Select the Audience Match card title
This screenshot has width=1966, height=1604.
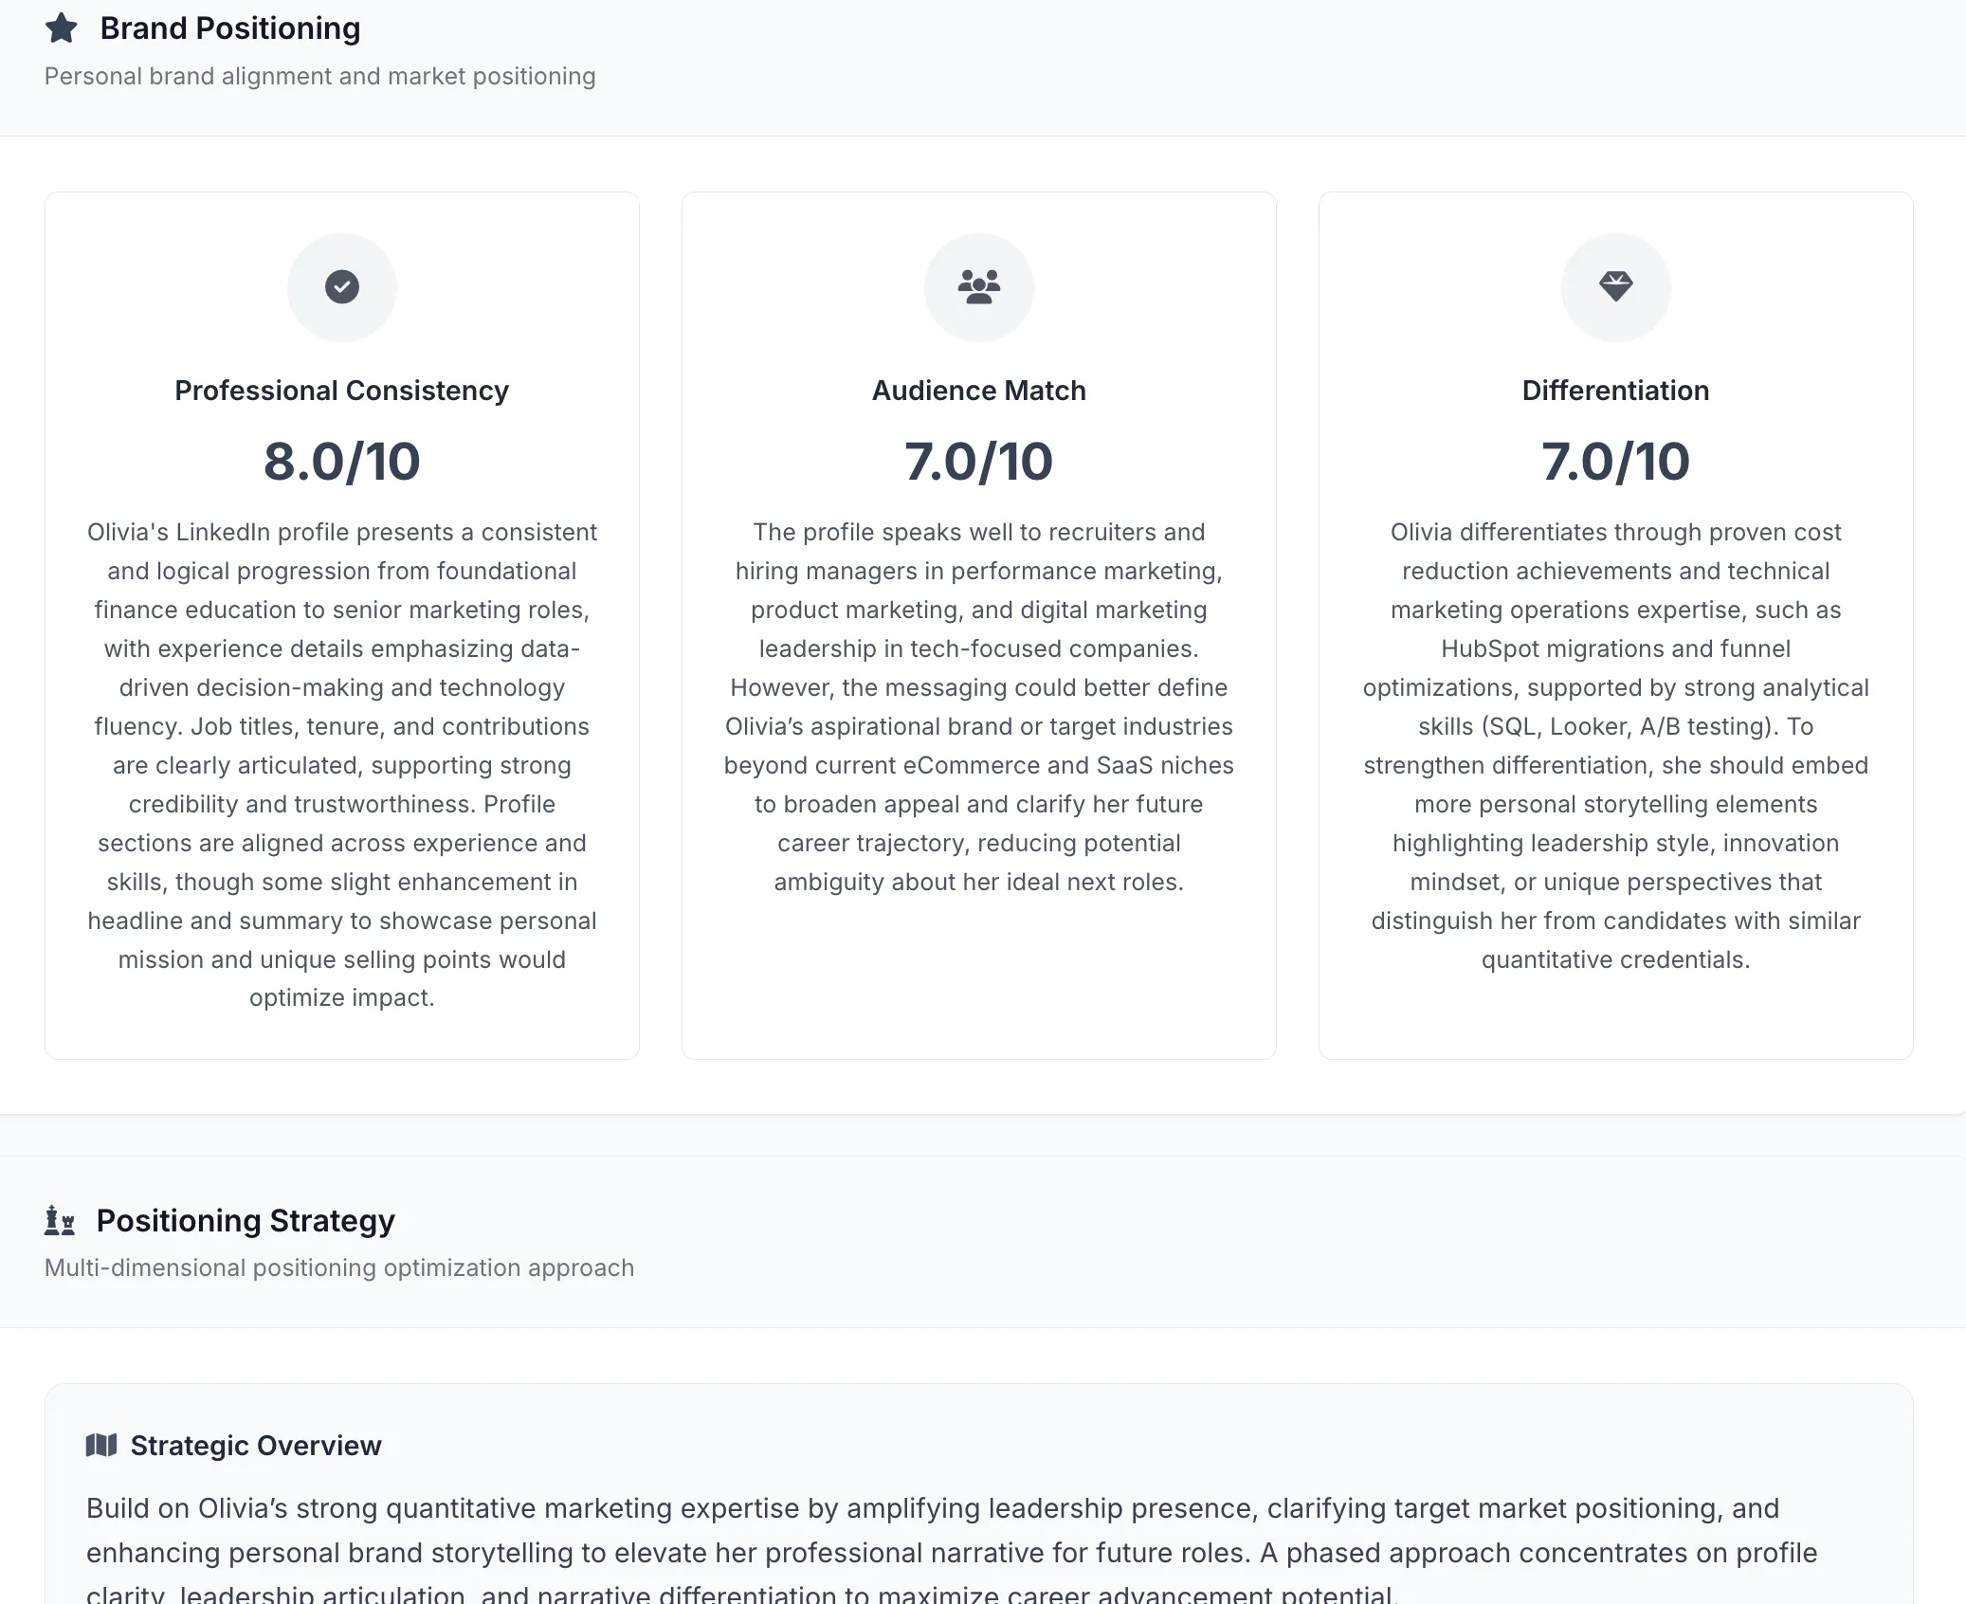pos(979,391)
